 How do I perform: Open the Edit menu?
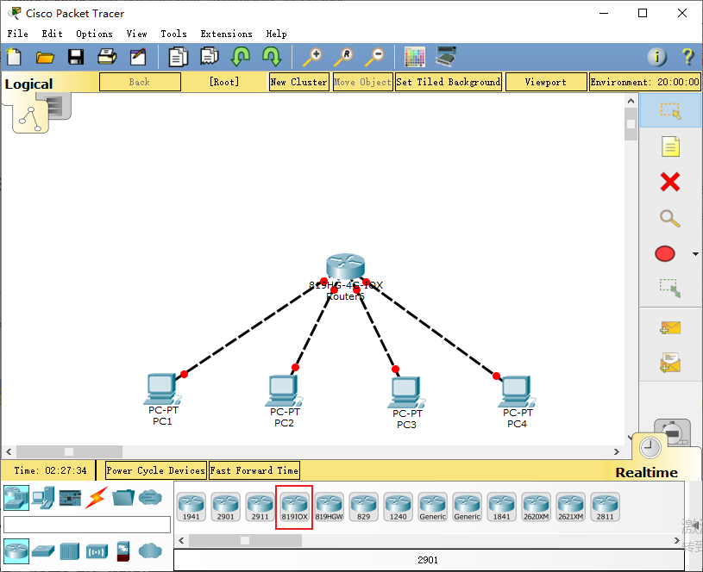point(52,34)
